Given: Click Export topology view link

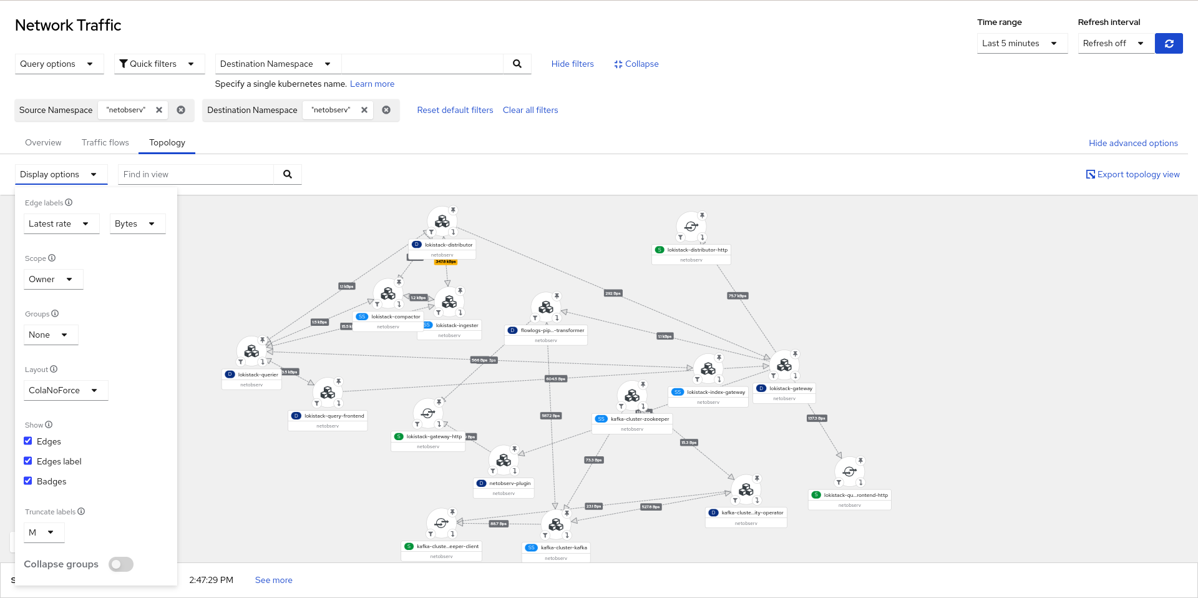Looking at the screenshot, I should point(1132,174).
